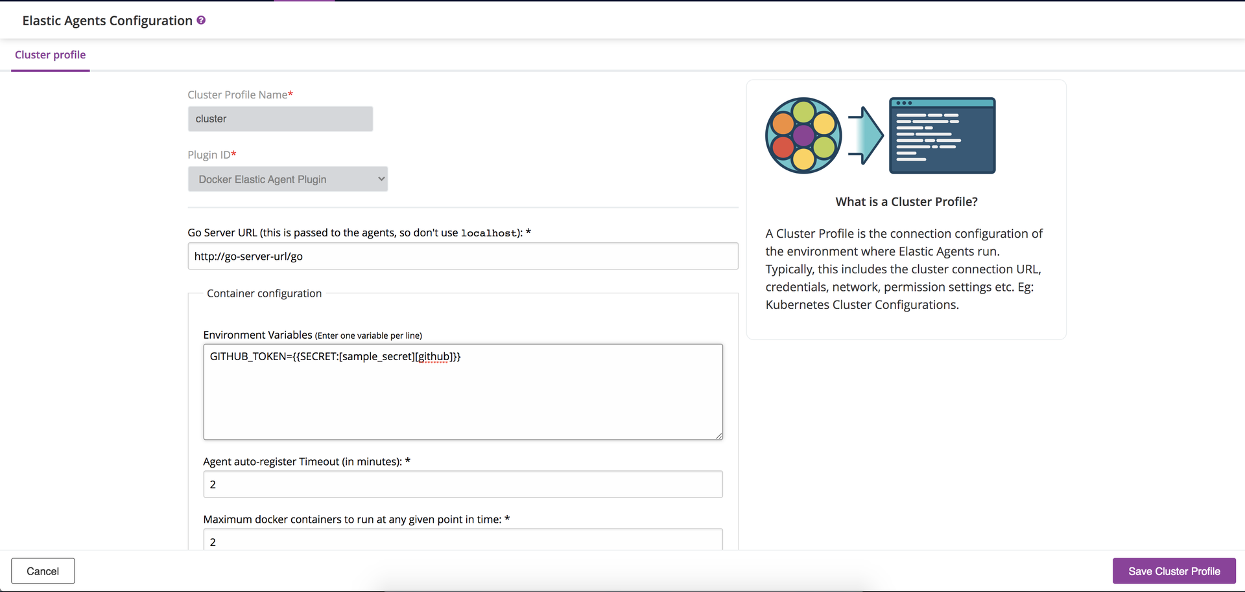Click the Cancel button

pos(43,571)
